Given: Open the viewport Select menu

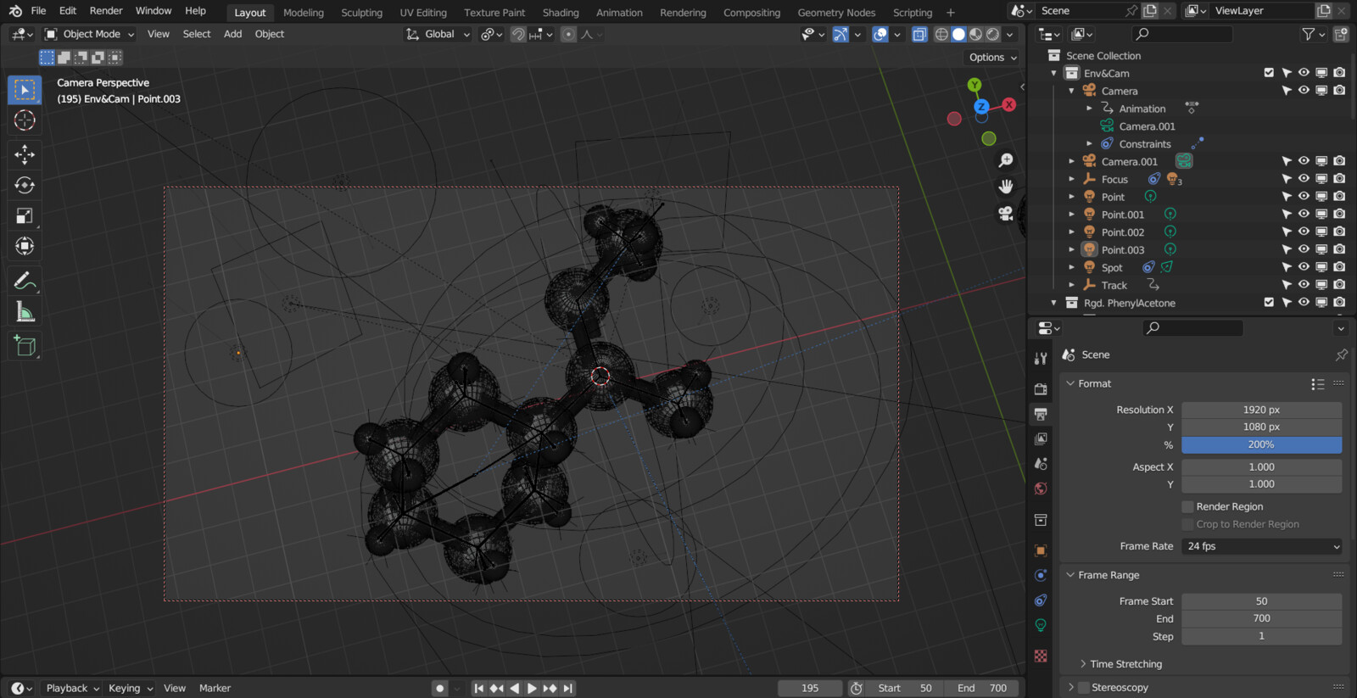Looking at the screenshot, I should [x=197, y=34].
